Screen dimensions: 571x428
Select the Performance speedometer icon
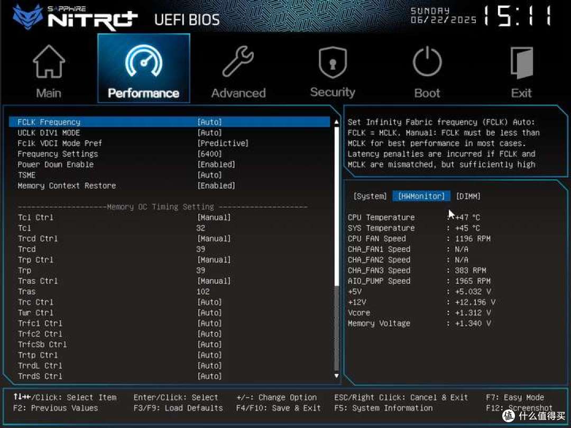(144, 61)
